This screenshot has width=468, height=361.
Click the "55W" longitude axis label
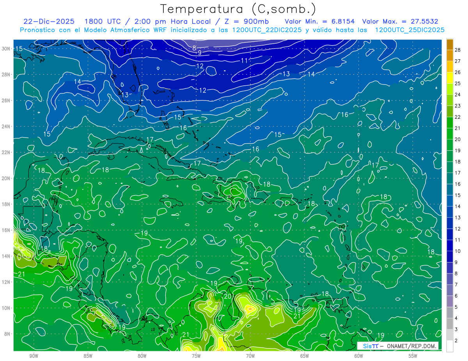pyautogui.click(x=413, y=356)
